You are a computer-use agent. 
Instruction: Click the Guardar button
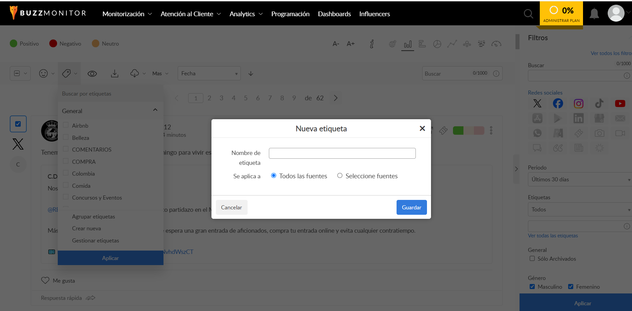411,207
